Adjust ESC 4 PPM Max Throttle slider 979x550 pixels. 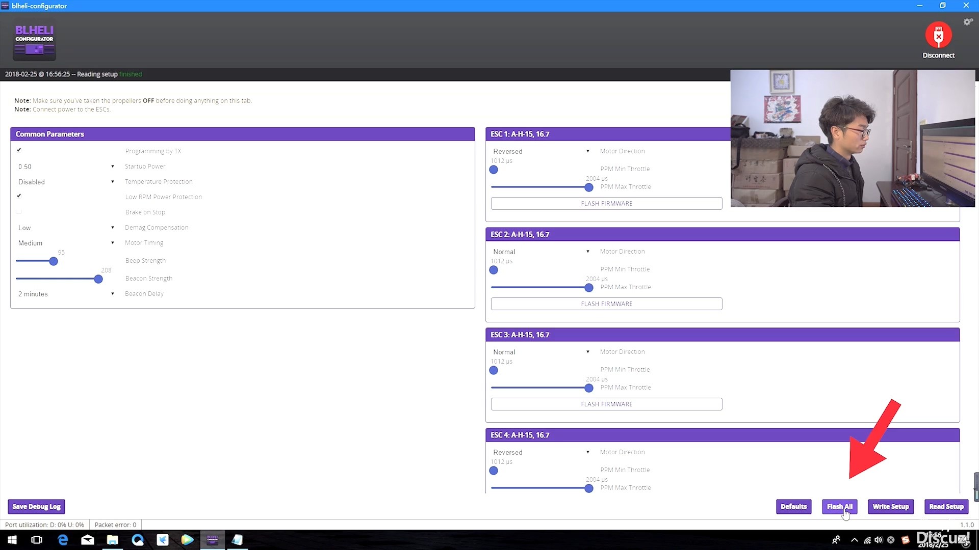tap(589, 488)
